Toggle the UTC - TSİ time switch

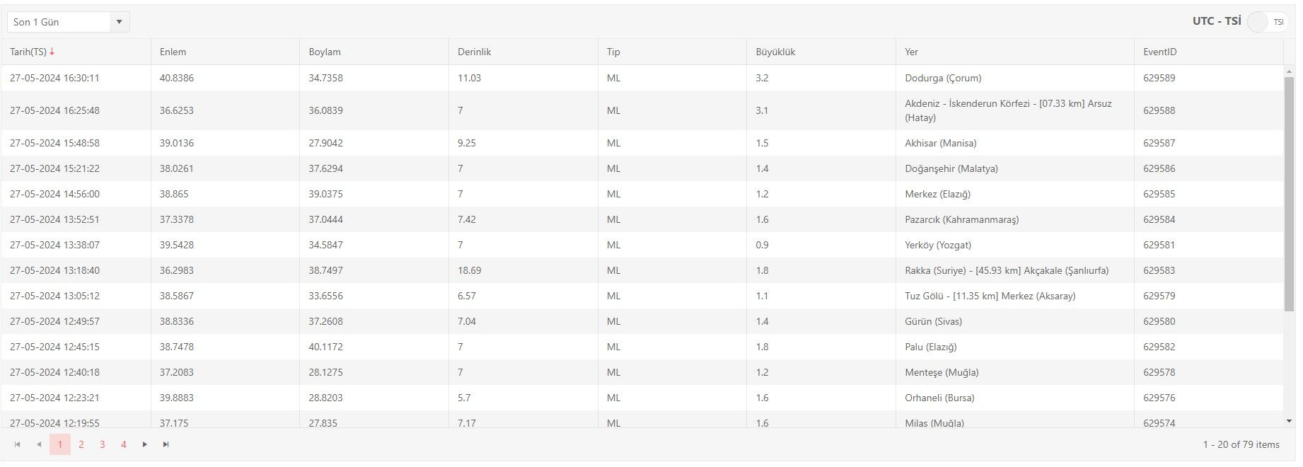1266,22
